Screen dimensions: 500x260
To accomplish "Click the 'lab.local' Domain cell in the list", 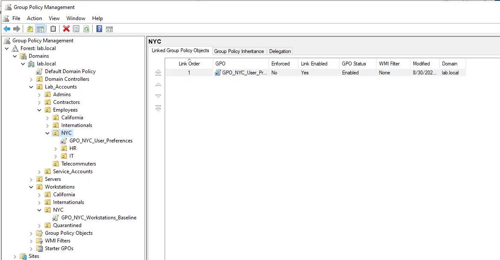I will click(x=450, y=73).
